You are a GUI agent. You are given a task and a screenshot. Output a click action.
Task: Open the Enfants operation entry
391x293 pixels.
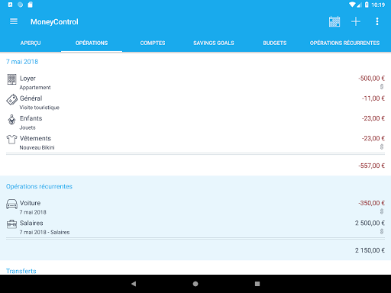195,123
